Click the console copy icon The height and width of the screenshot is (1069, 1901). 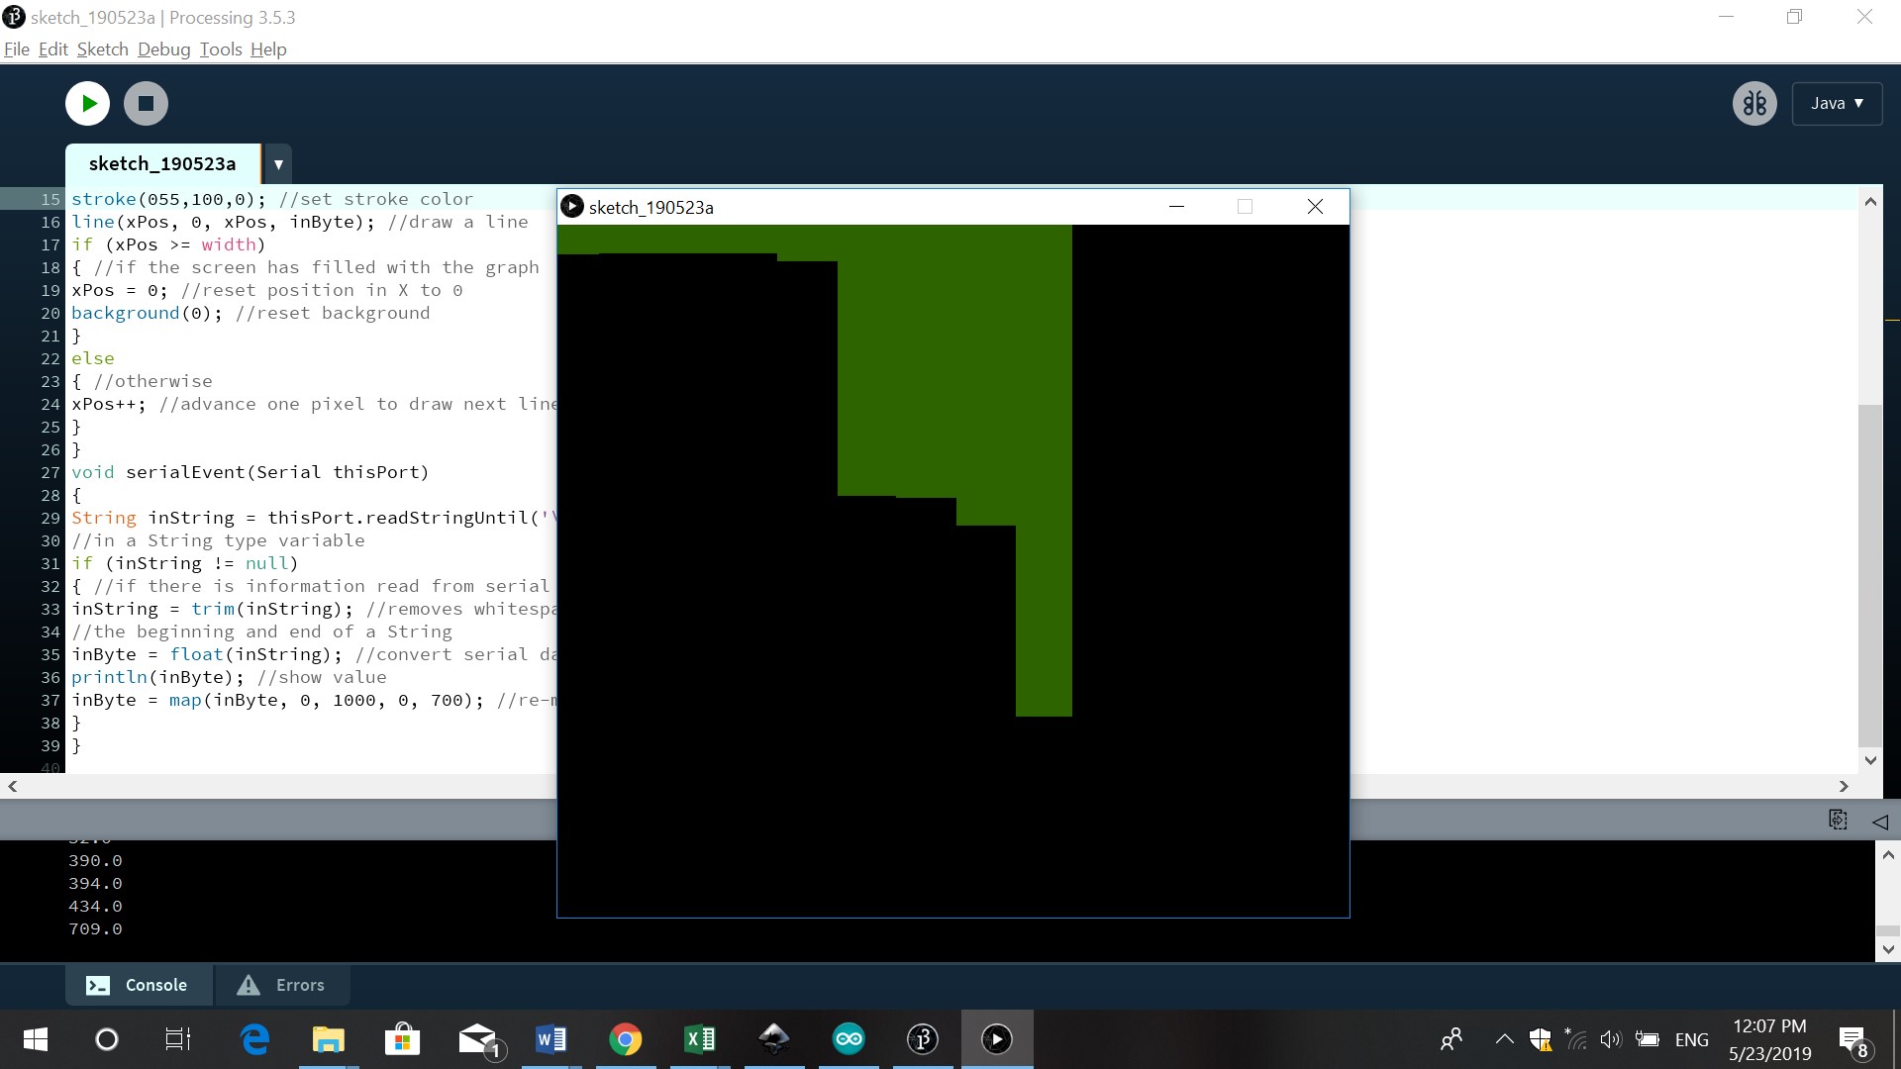pyautogui.click(x=1838, y=820)
